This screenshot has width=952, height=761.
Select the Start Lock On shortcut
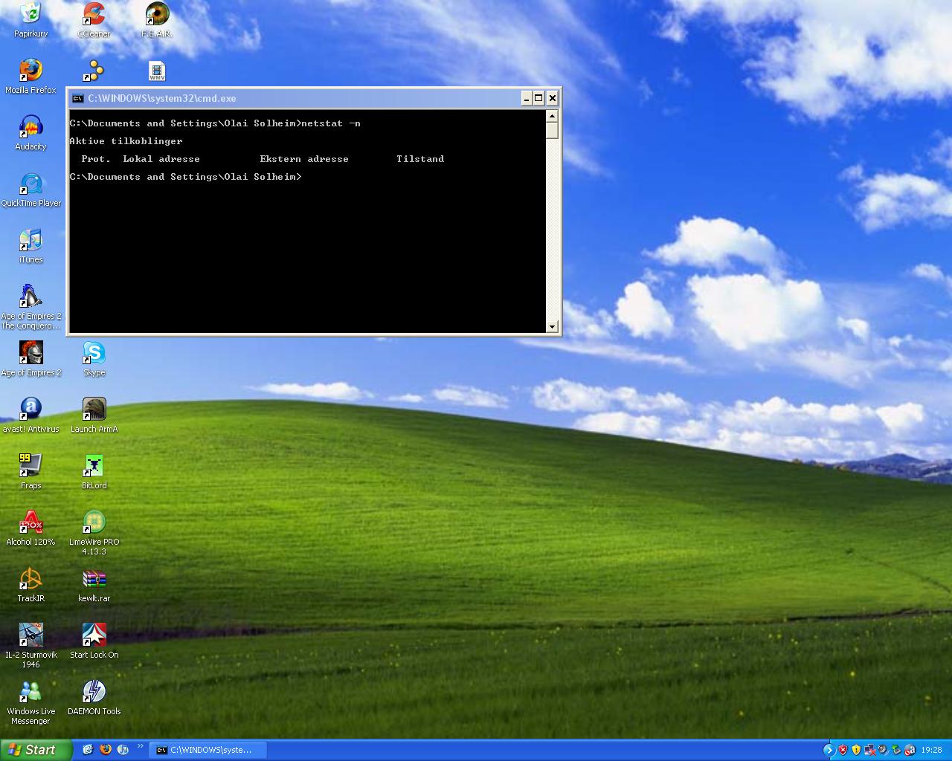94,641
